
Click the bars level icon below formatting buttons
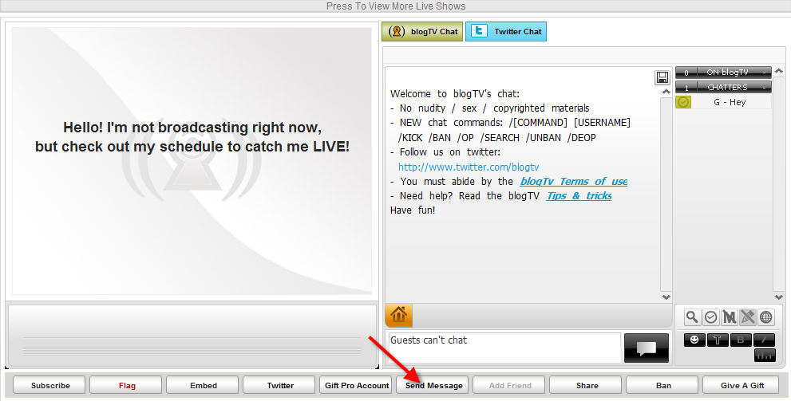click(765, 355)
